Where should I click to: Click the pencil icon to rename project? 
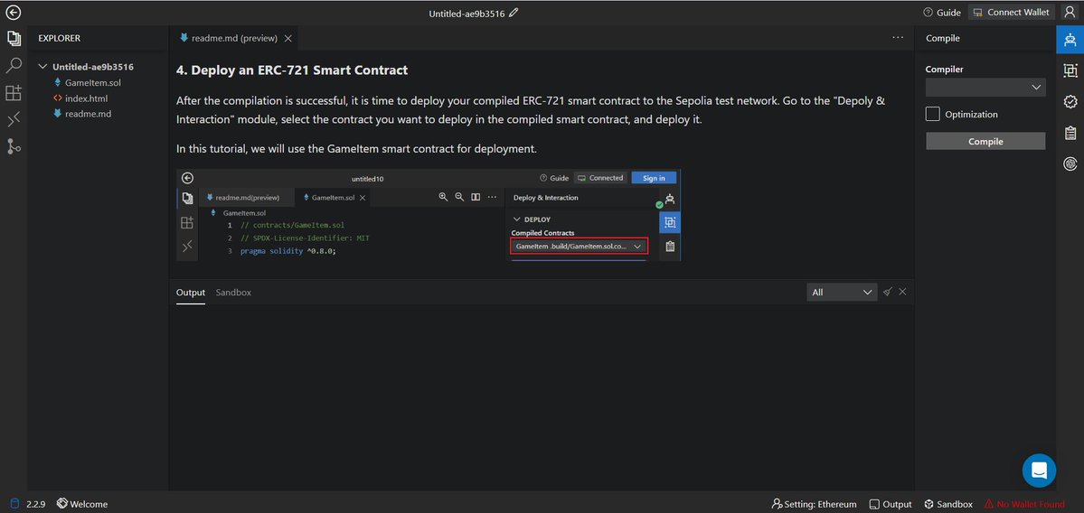pos(513,13)
